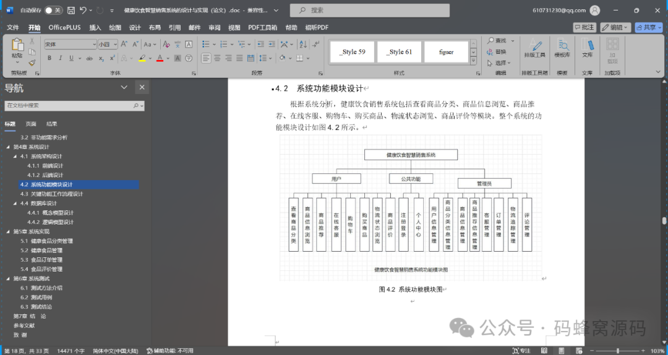Decrease paragraph indent

tap(261, 44)
